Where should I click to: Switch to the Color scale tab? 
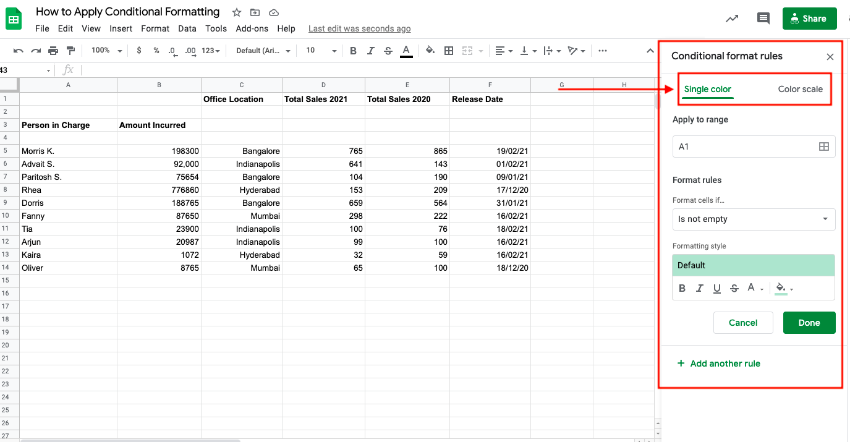(x=801, y=89)
